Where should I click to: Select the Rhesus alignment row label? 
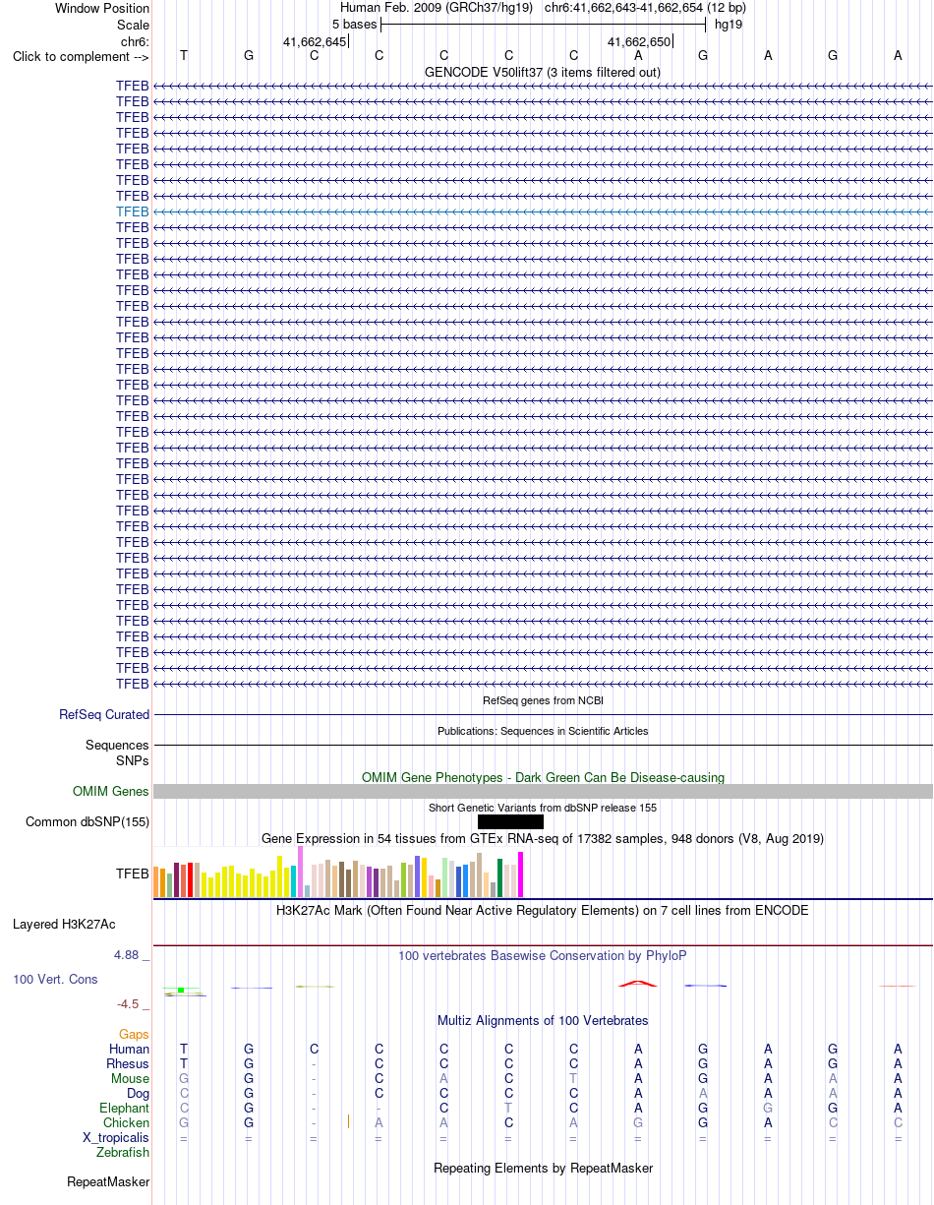[x=128, y=1064]
